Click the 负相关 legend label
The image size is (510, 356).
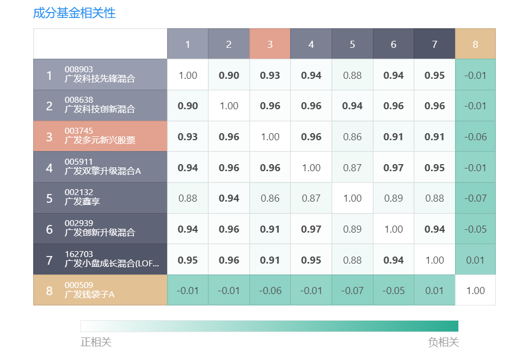click(x=443, y=342)
